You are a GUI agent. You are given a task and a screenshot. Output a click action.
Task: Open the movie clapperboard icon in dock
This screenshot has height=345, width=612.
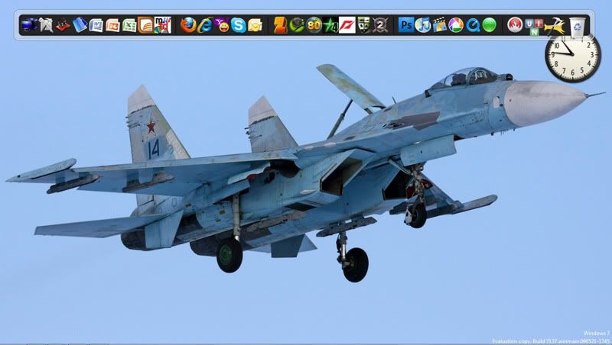439,25
